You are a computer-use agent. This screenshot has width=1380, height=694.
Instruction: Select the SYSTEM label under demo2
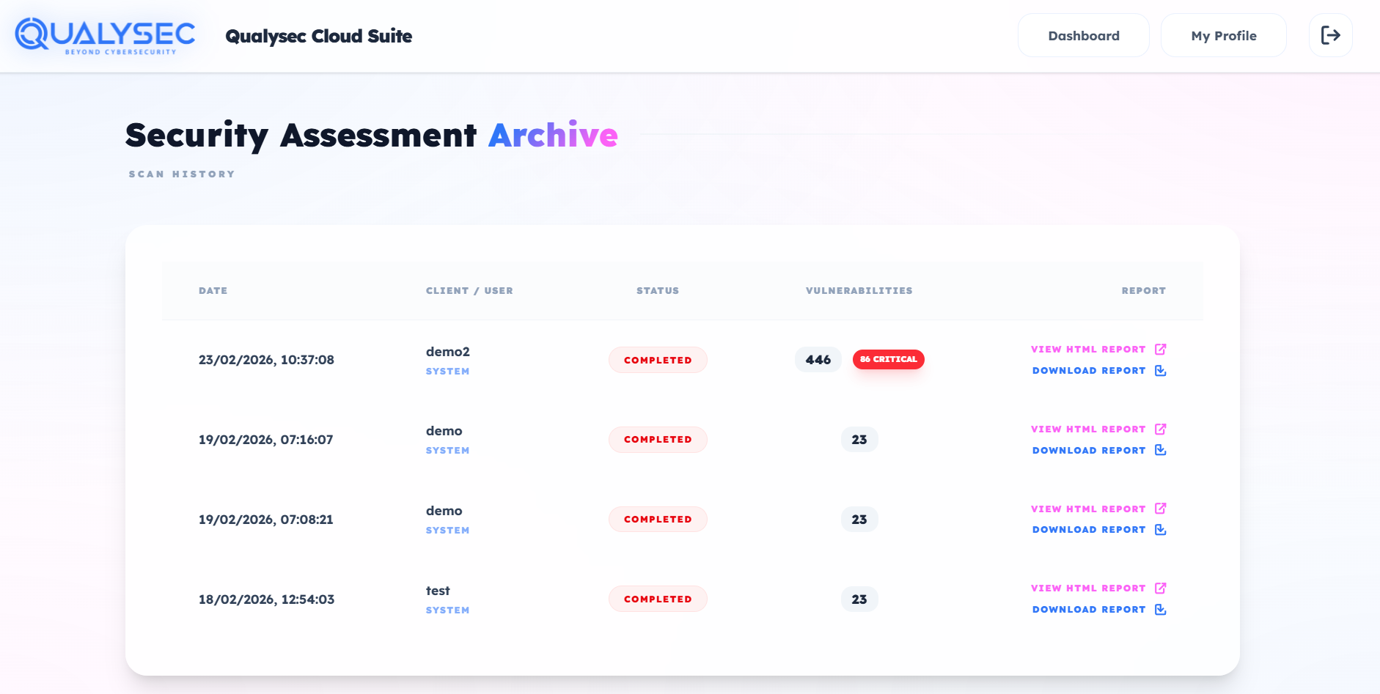448,371
